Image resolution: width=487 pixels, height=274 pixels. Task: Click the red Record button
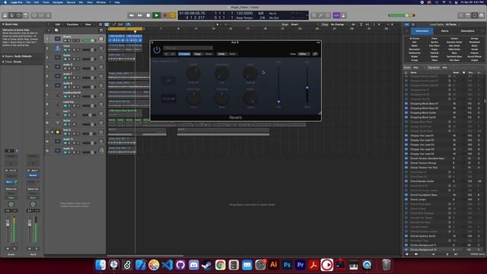165,15
